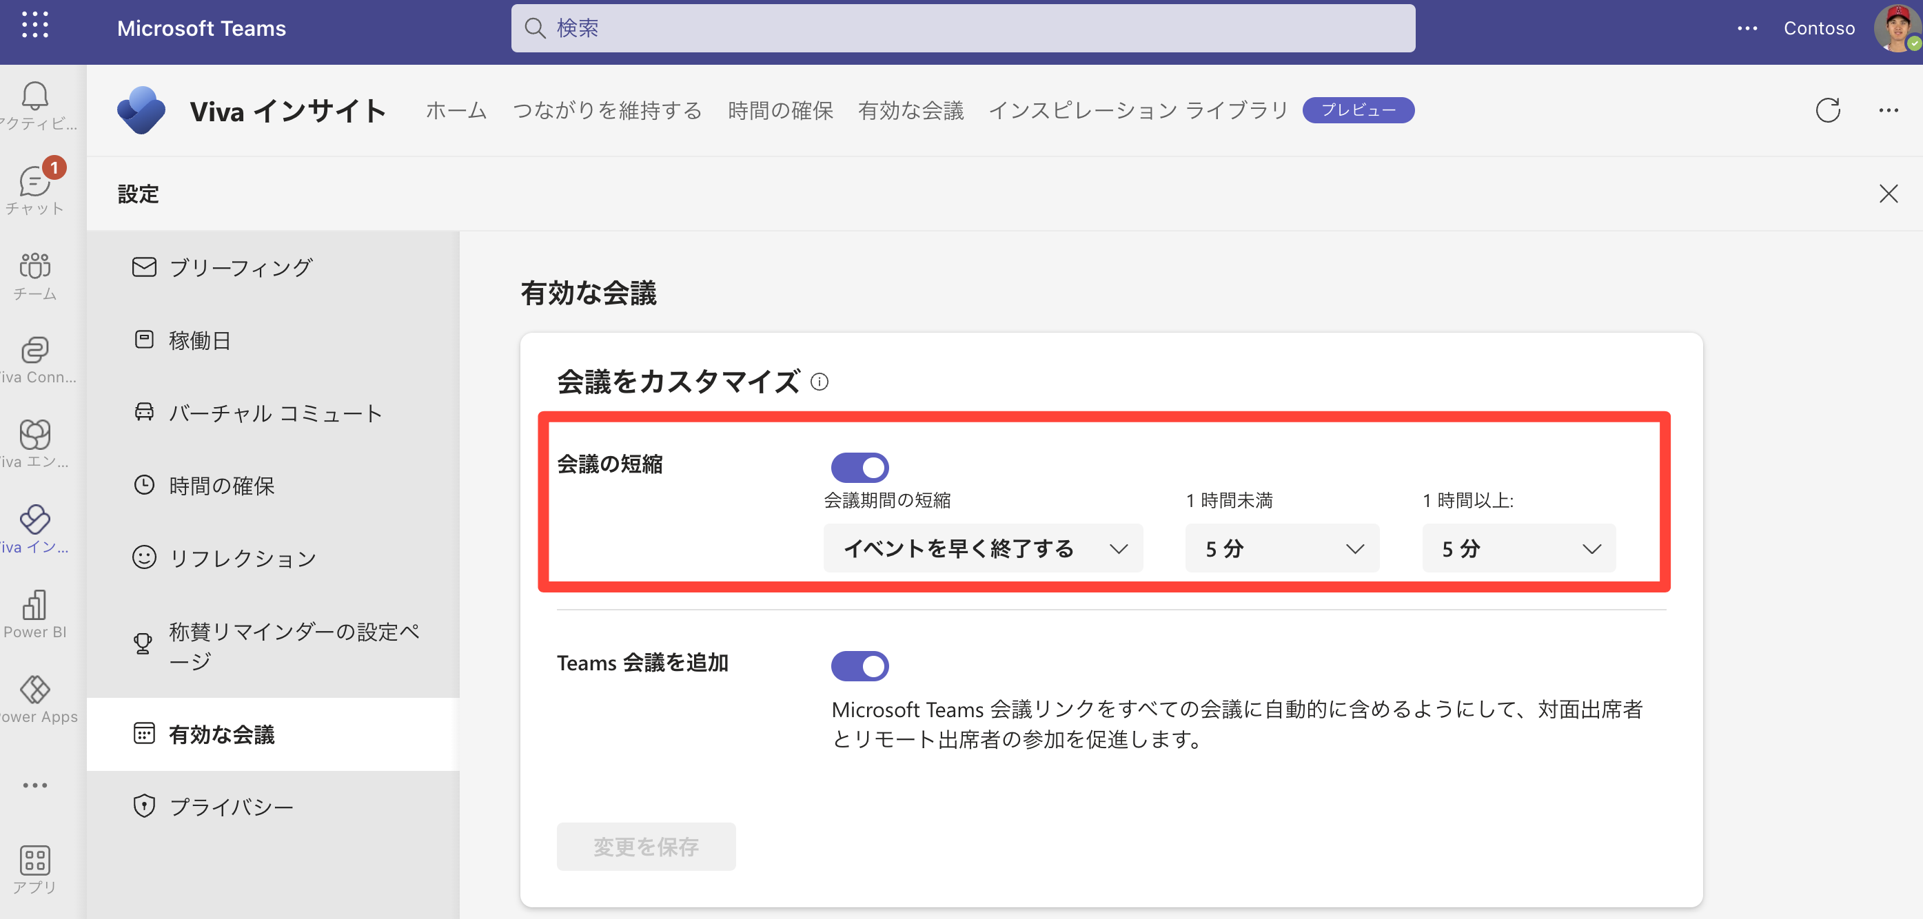Screen dimensions: 1923x919
Task: Open the アプリ store icon in the sidebar
Action: coord(34,860)
